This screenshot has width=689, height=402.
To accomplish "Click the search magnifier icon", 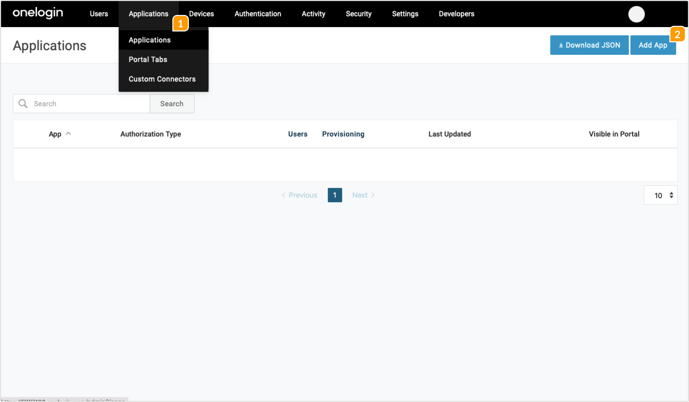I will pyautogui.click(x=23, y=104).
